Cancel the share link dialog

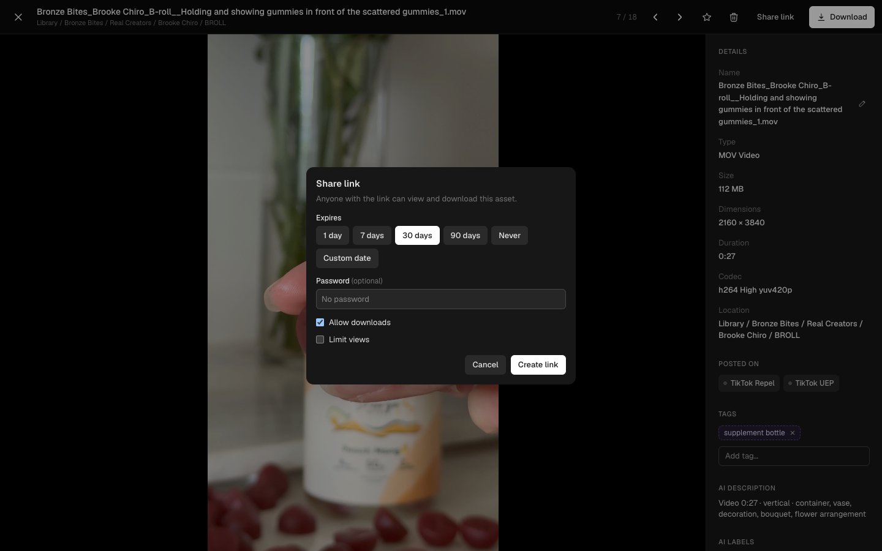485,365
